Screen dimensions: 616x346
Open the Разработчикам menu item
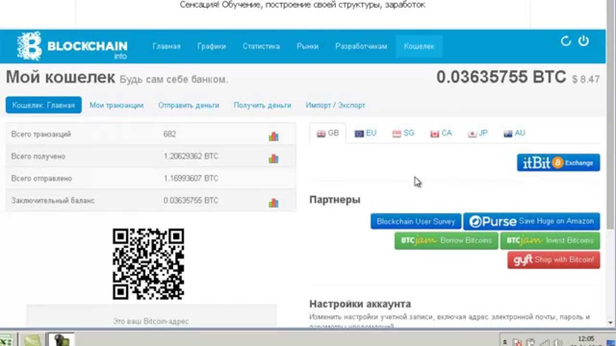[x=361, y=47]
